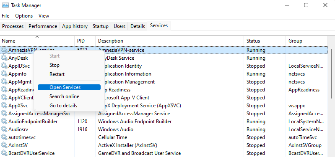
Task: Select the gear icon for Appinfo service
Action: coord(4,74)
